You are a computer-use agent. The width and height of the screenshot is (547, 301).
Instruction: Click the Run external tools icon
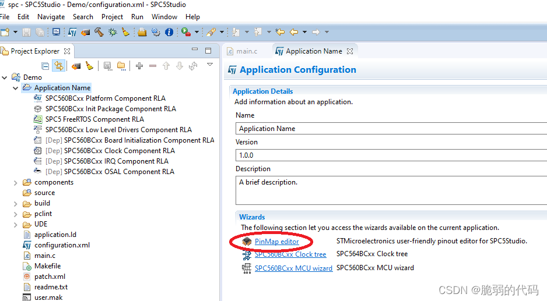(x=185, y=32)
